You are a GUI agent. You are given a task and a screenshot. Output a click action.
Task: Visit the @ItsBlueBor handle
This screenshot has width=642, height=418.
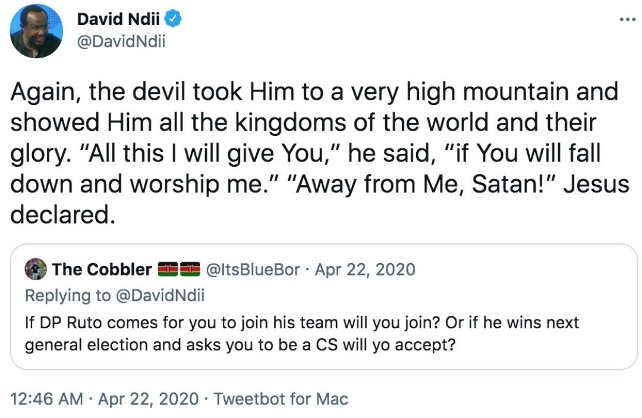point(253,270)
